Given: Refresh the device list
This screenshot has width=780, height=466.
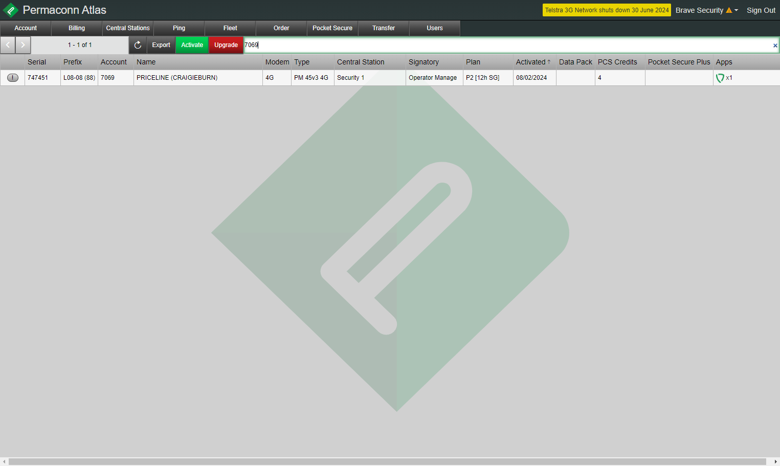Looking at the screenshot, I should click(138, 45).
